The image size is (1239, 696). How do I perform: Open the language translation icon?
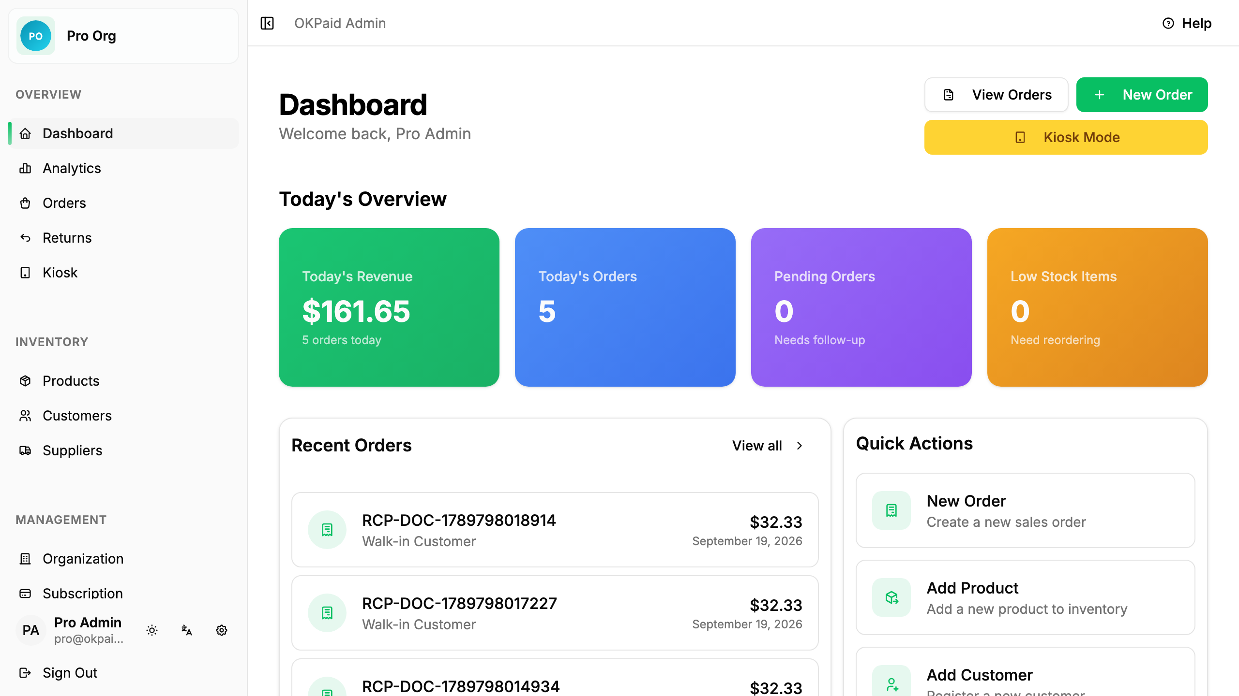(x=187, y=630)
